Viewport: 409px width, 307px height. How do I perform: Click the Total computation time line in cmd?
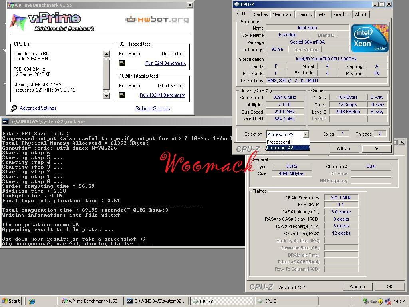(85, 210)
